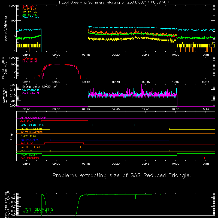Click the 25-50 keV legend label
Screen dimensions: 218x218
(30, 15)
